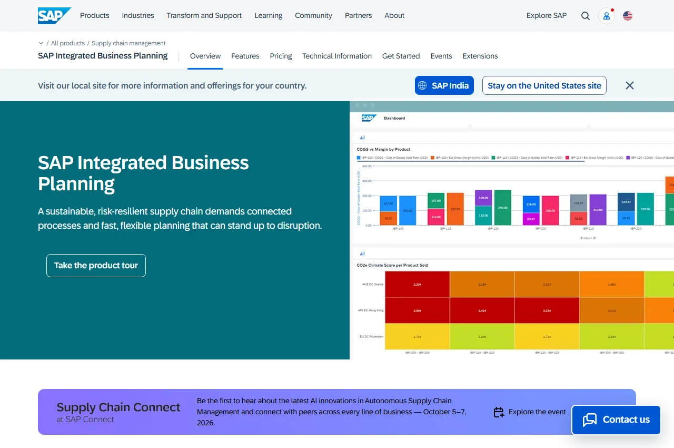The image size is (674, 448).
Task: Click the SAP India button
Action: pos(444,85)
